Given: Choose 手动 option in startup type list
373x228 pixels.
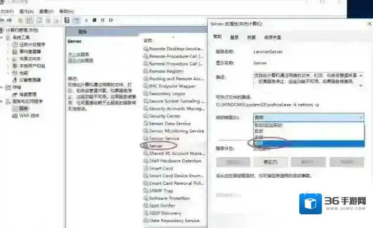Looking at the screenshot, I should (309, 137).
